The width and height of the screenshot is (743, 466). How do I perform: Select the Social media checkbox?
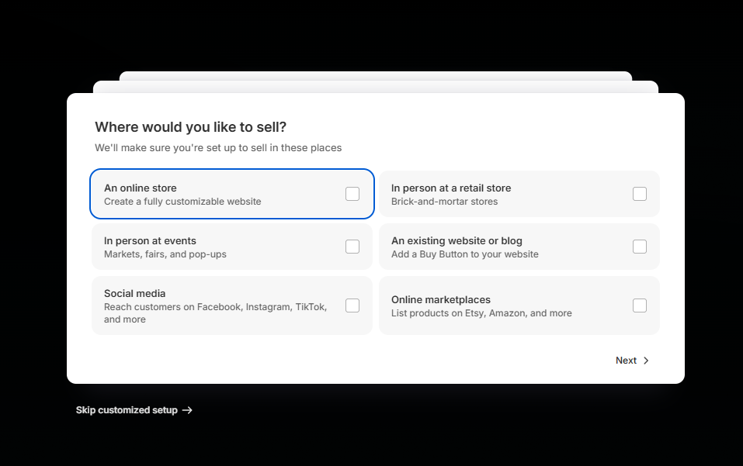point(352,305)
